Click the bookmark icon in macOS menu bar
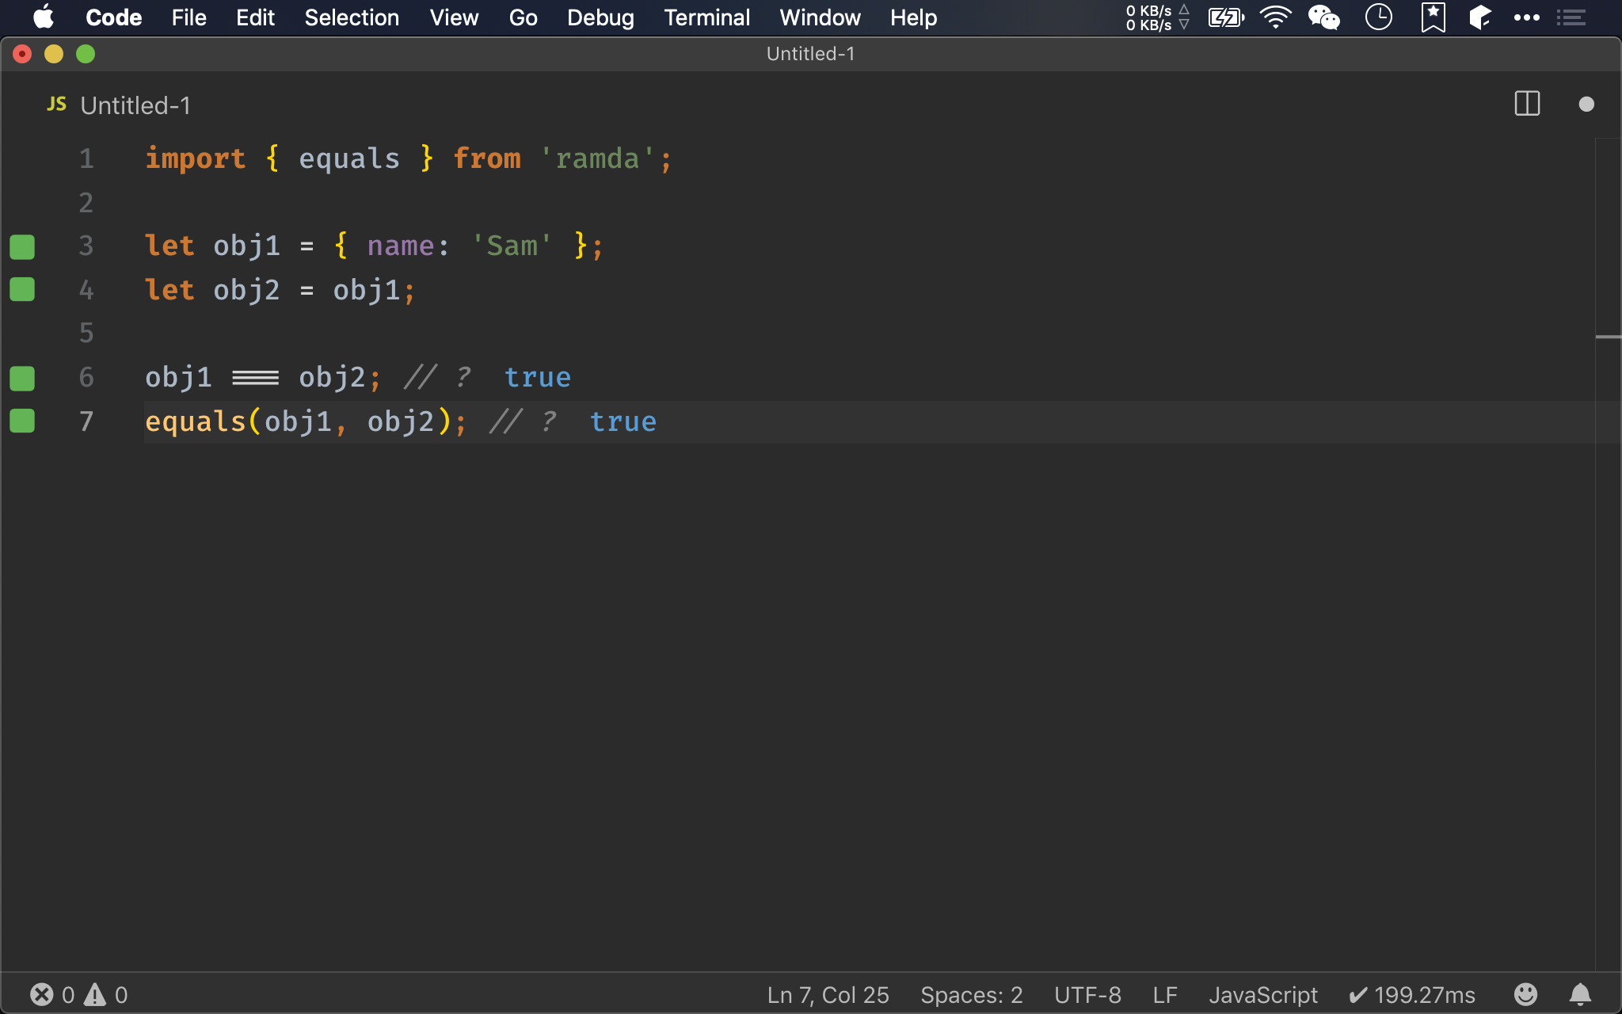Viewport: 1622px width, 1014px height. coord(1430,17)
